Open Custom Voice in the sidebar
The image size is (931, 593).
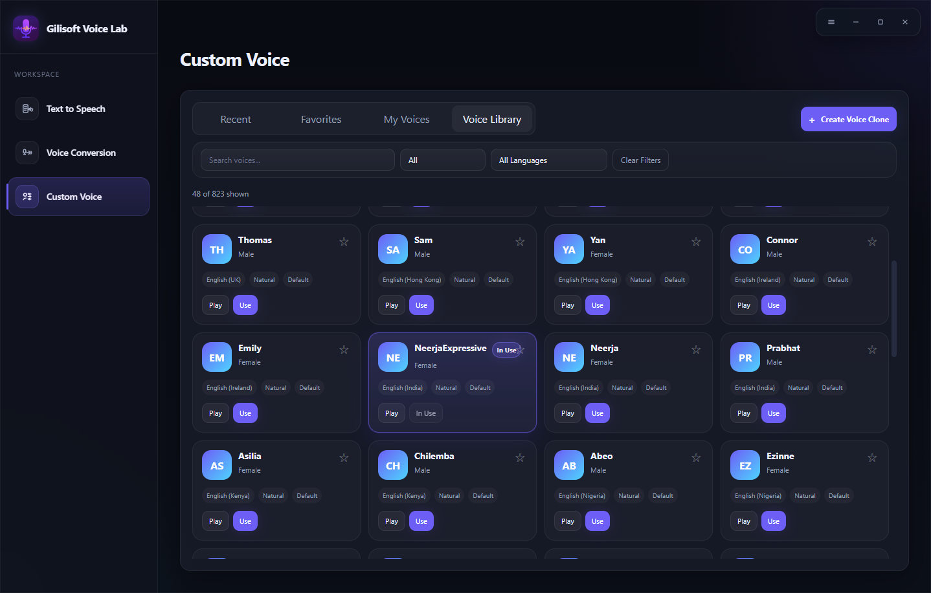(x=78, y=197)
